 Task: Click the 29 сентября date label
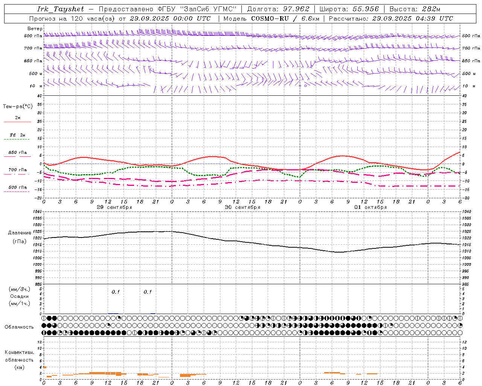[114, 207]
